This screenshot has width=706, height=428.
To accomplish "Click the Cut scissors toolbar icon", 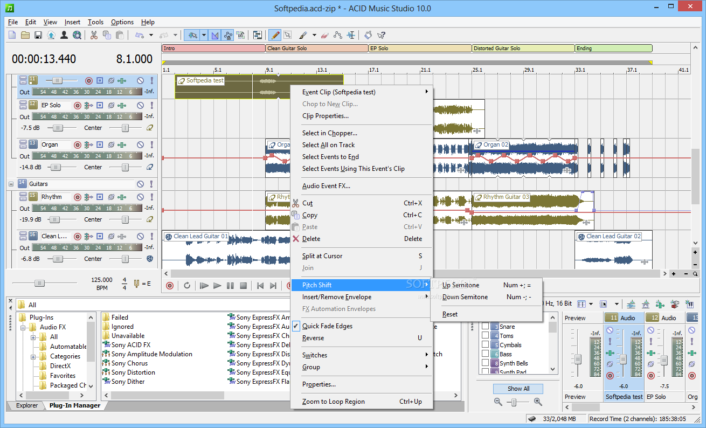I will (94, 35).
